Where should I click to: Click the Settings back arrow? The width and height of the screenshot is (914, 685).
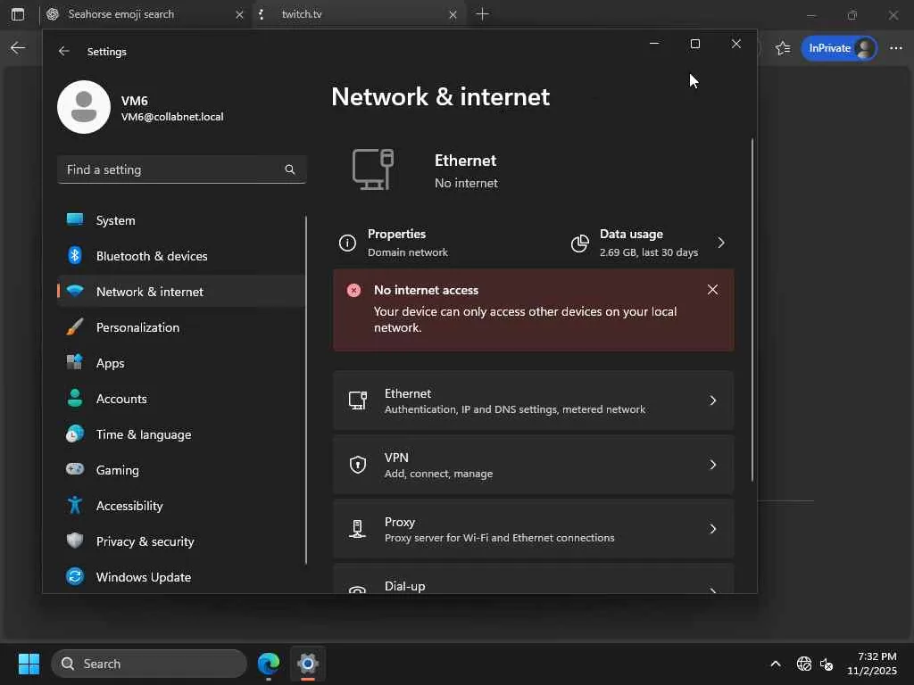64,52
